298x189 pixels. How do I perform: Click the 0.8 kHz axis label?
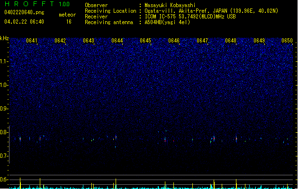pos(4,132)
